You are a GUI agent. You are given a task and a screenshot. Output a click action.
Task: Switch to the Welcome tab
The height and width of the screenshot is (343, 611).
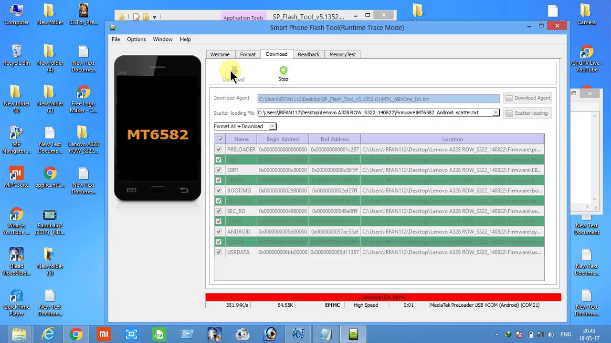pos(220,54)
